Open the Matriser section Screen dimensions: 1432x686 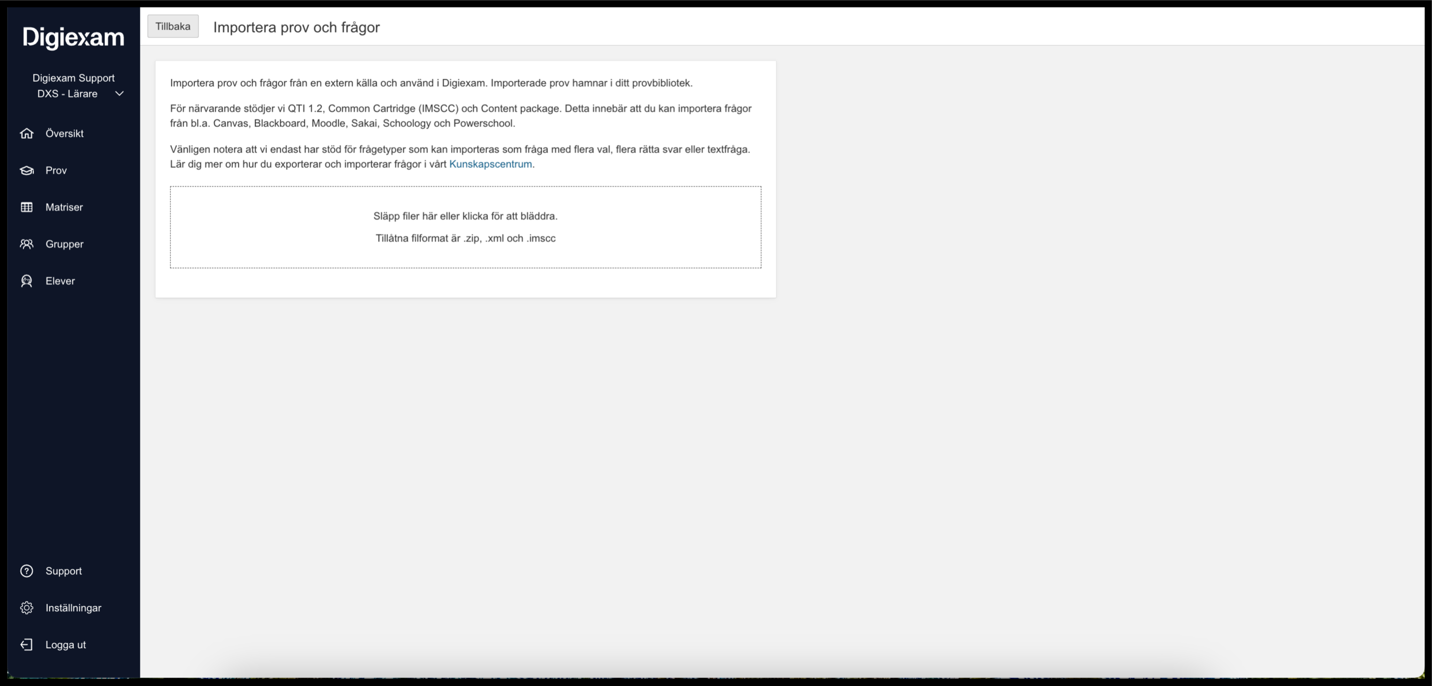tap(64, 207)
